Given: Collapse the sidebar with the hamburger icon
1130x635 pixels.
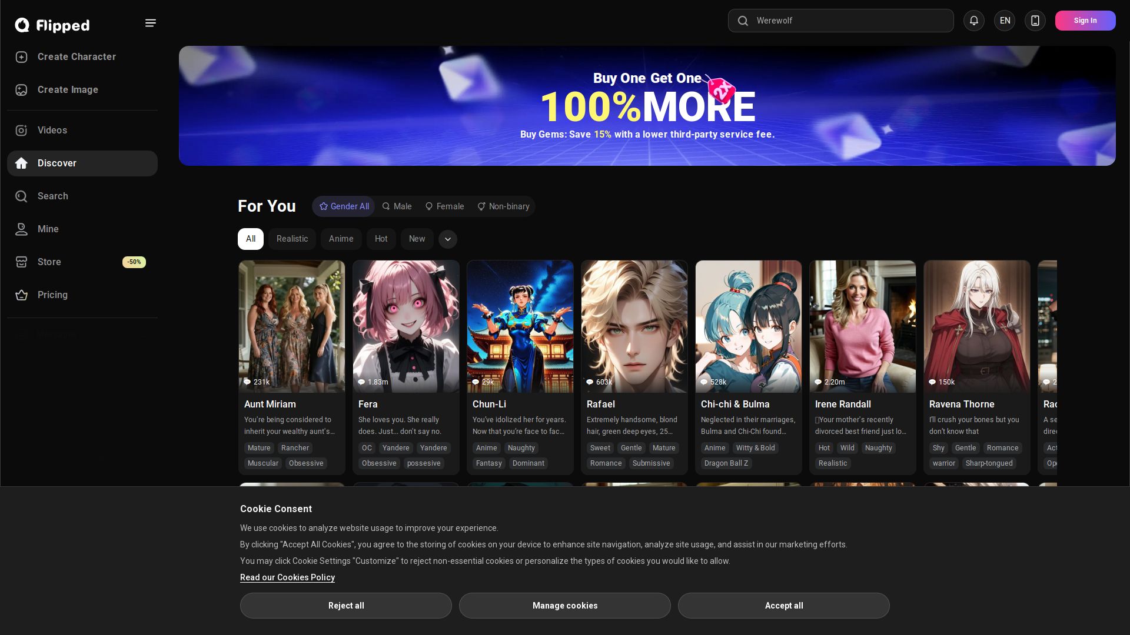Looking at the screenshot, I should click(151, 23).
